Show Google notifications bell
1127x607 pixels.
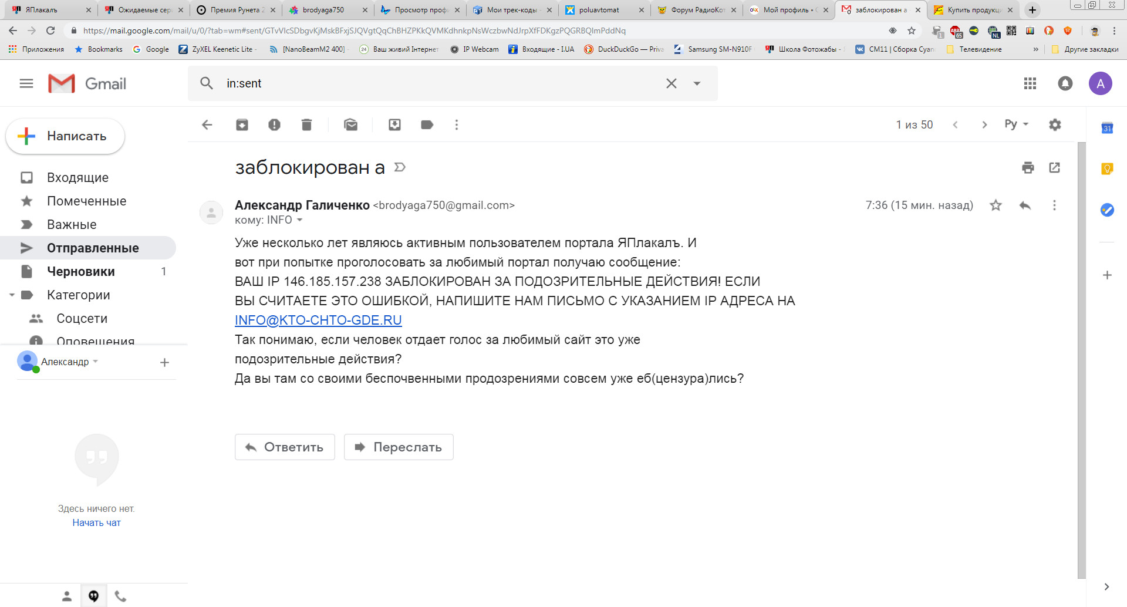(x=1065, y=83)
